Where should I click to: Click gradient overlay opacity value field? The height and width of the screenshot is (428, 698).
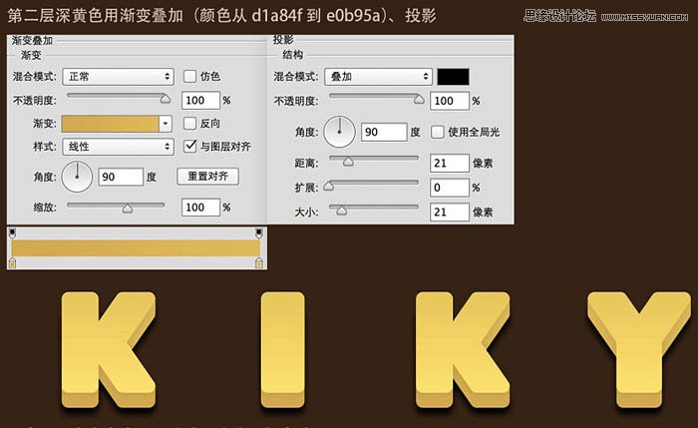pos(200,100)
